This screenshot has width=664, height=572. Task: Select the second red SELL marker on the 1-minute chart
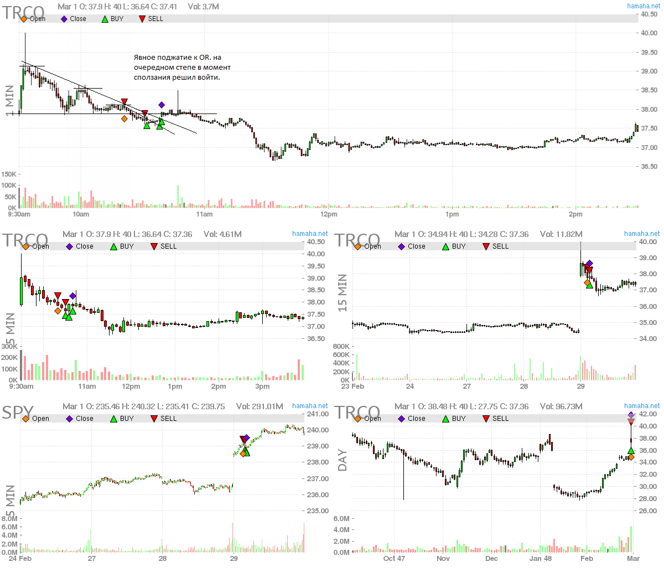(144, 114)
